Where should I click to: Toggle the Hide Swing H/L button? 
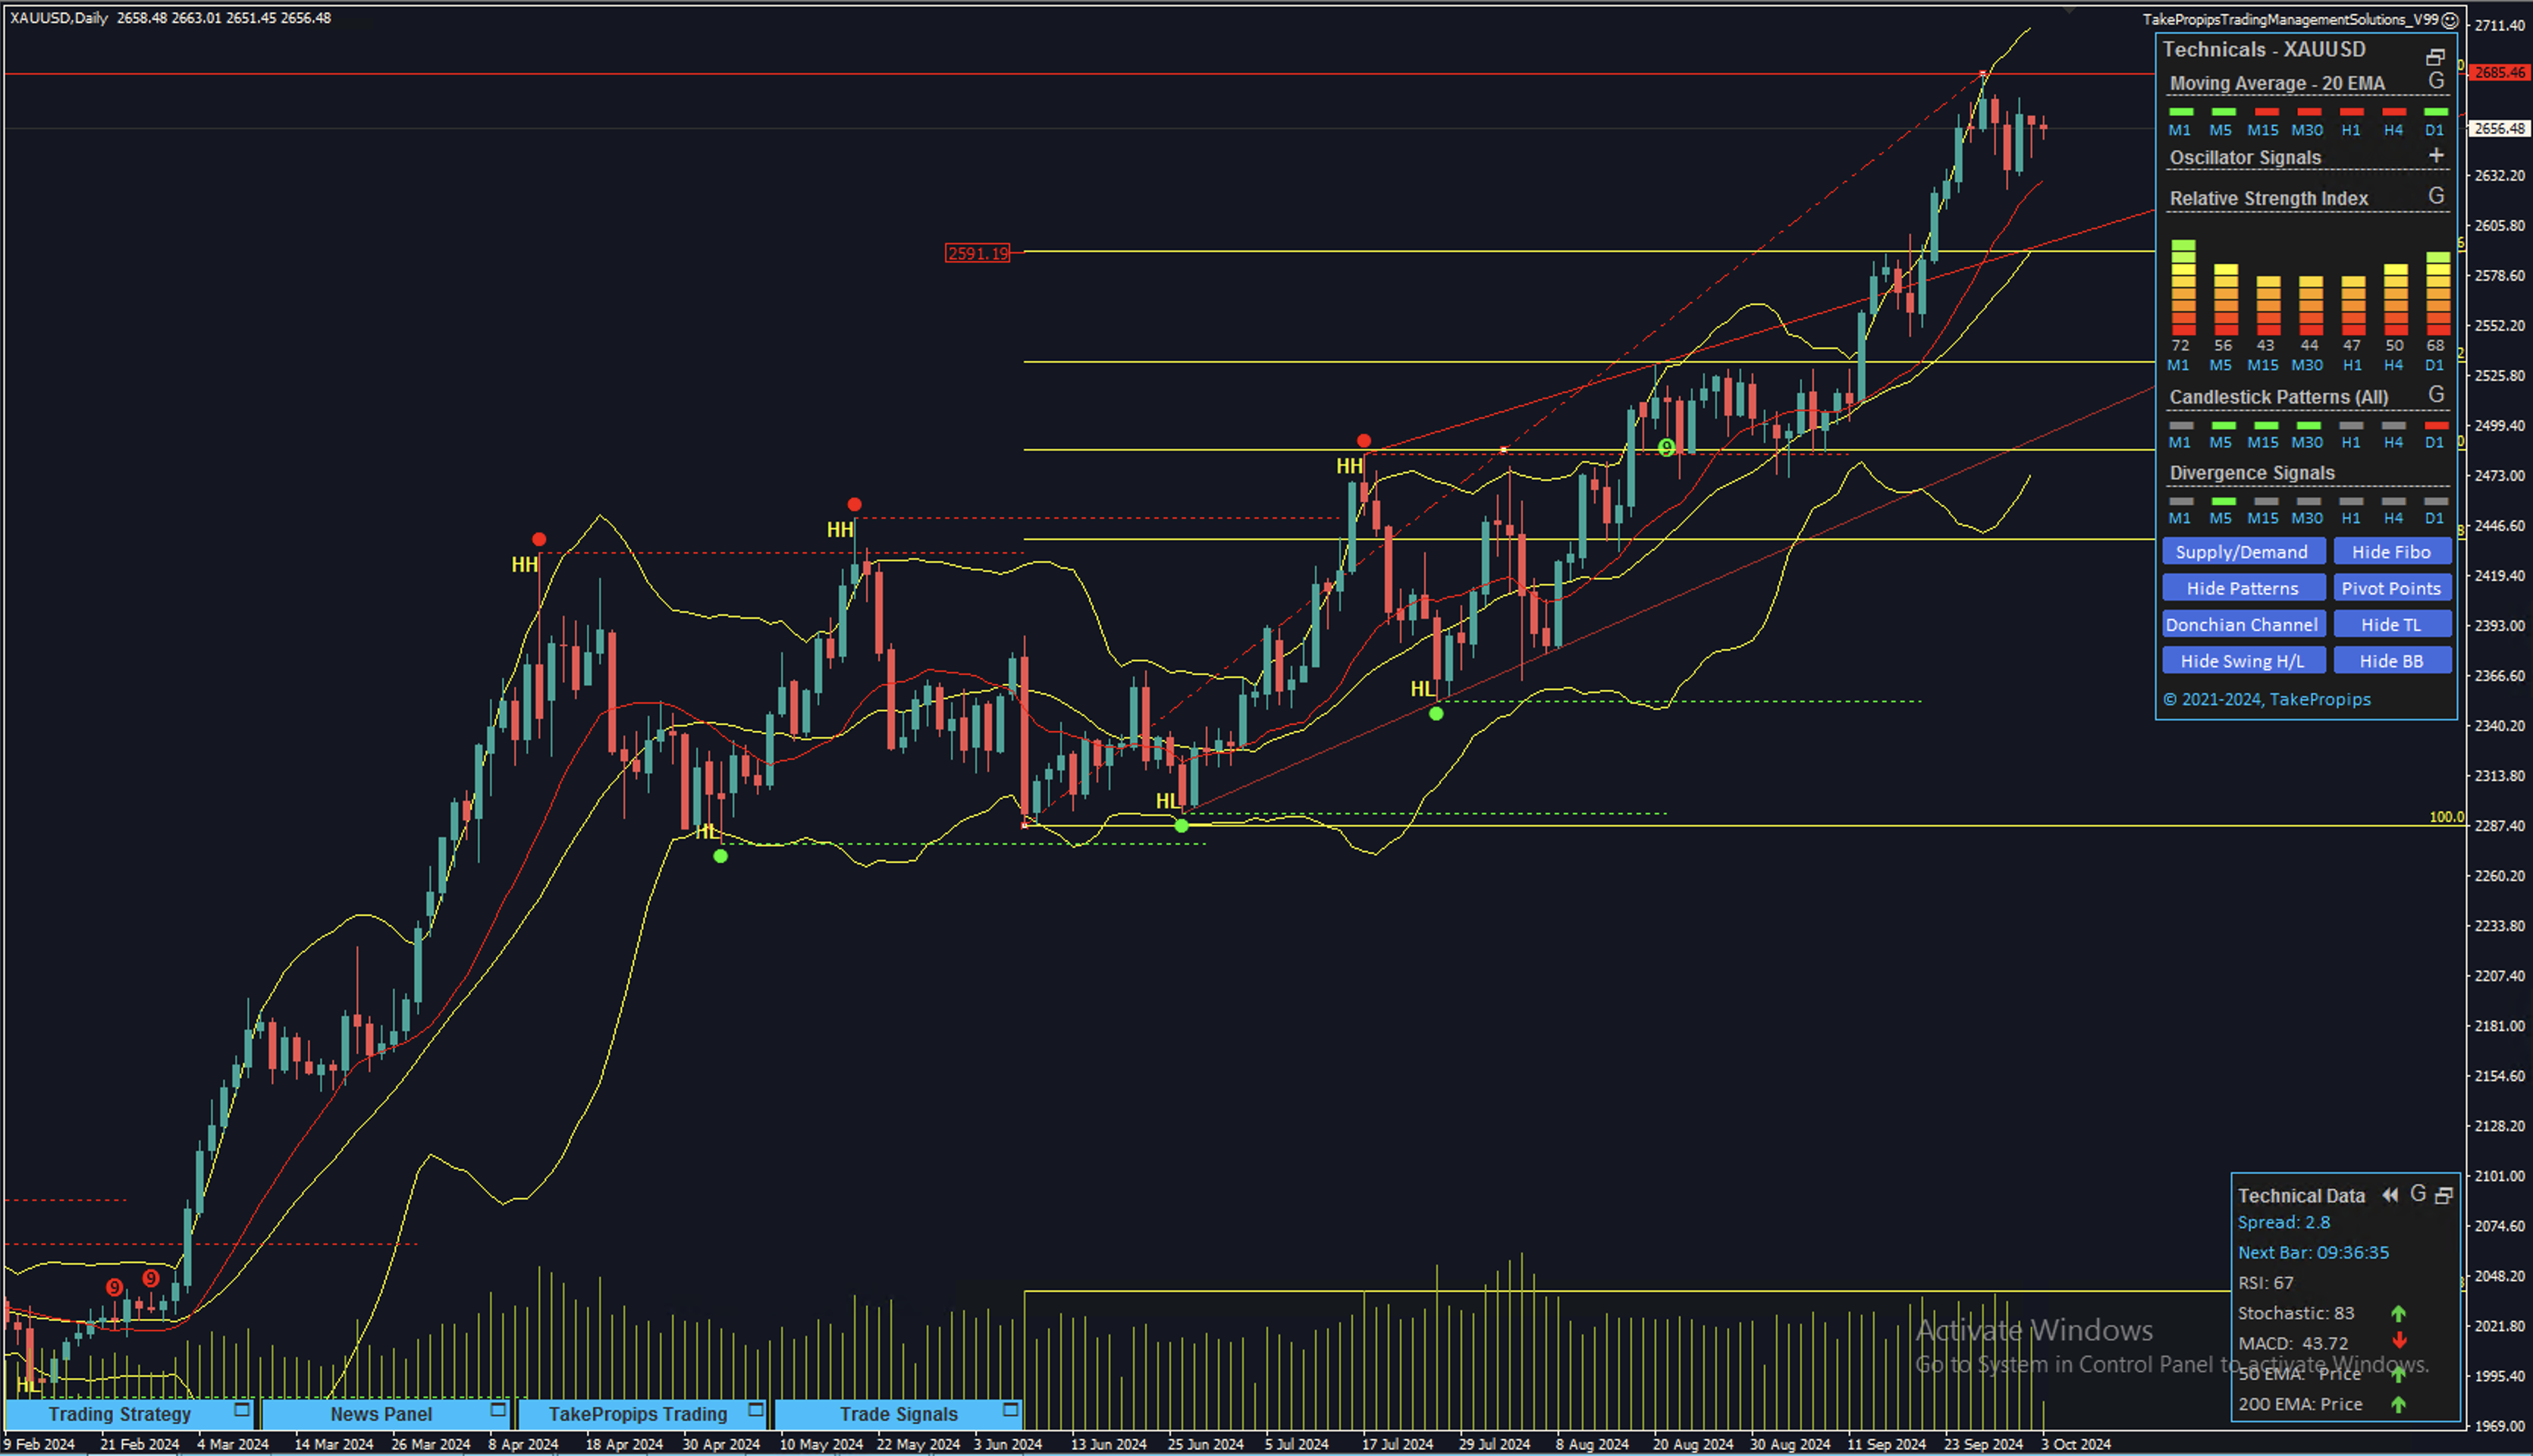point(2243,661)
